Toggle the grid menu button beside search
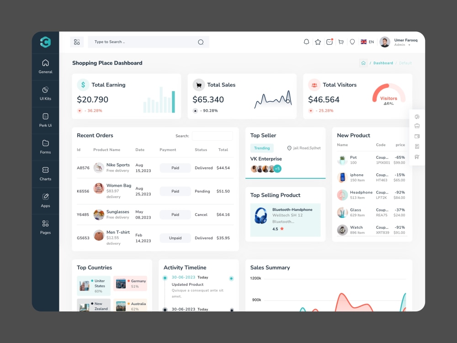Viewport: 457px width, 343px height. [x=77, y=42]
